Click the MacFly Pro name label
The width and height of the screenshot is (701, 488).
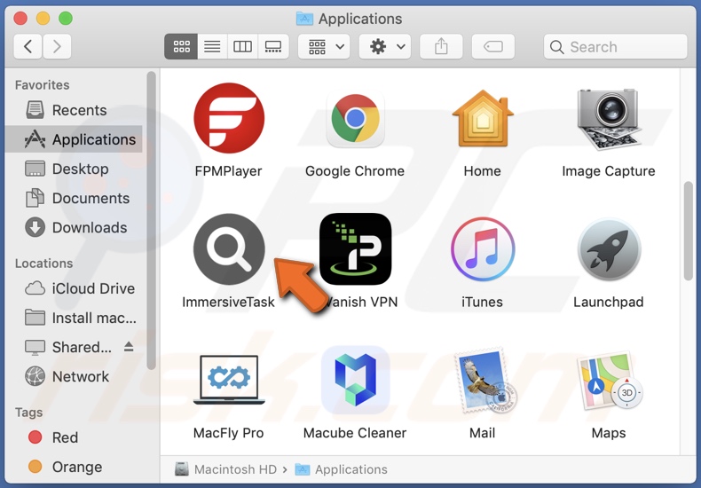[x=228, y=433]
